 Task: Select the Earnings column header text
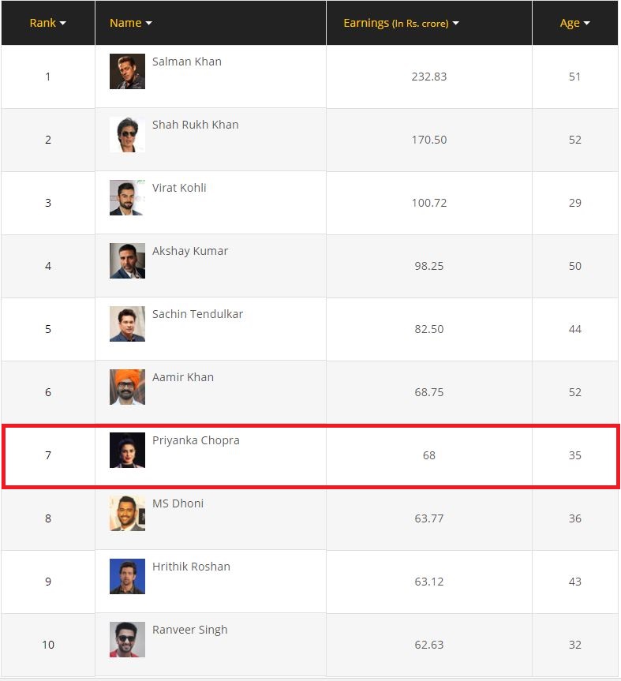395,23
